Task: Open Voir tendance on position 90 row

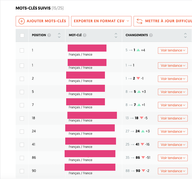Action: pos(173,171)
